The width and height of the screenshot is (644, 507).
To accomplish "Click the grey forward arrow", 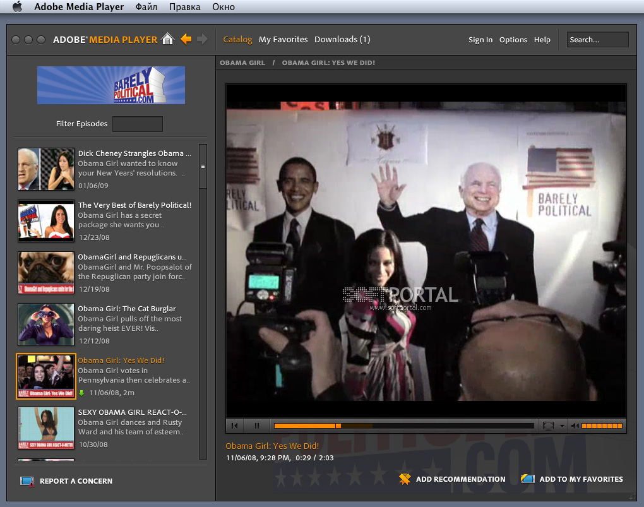I will 202,39.
